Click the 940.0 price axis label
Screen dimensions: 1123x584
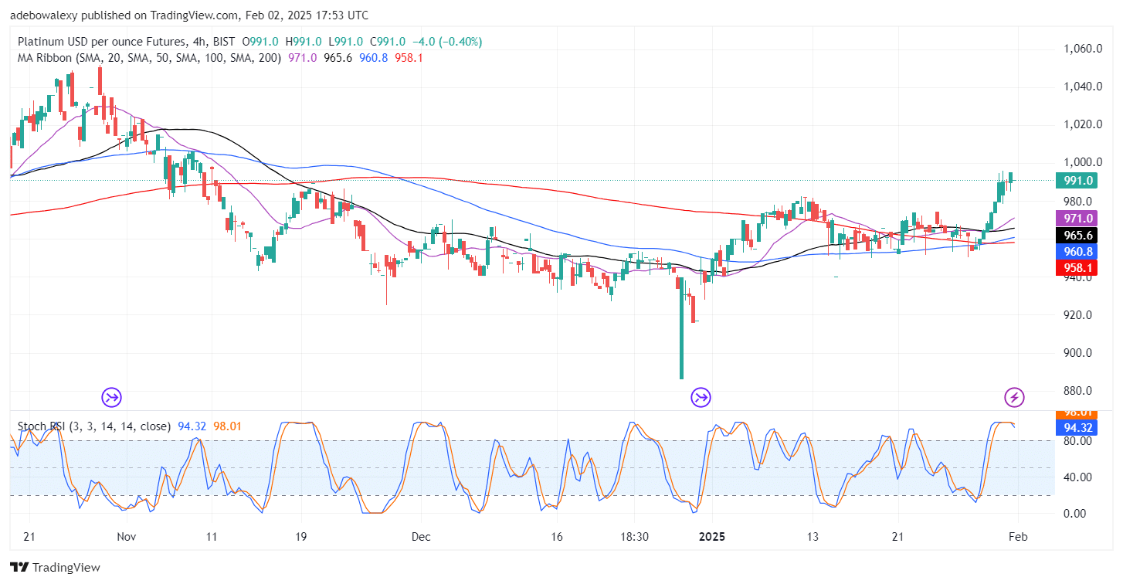coord(1078,277)
